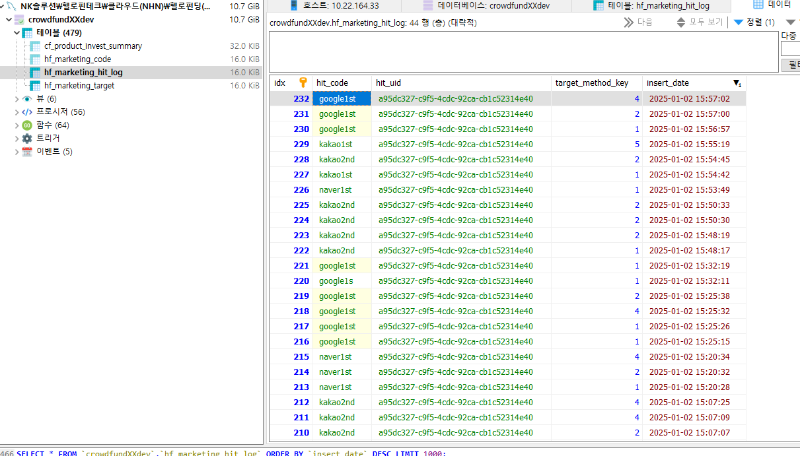Select kakao2nd cell in row 222
Viewport: 800px width, 456px height.
[342, 251]
